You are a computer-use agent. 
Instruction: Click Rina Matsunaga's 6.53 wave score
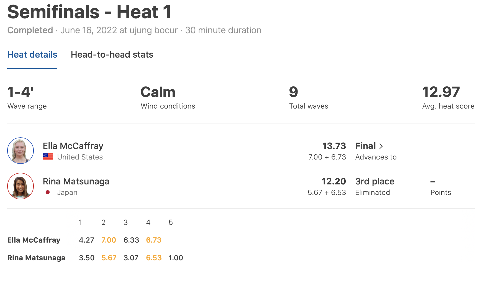coord(154,258)
